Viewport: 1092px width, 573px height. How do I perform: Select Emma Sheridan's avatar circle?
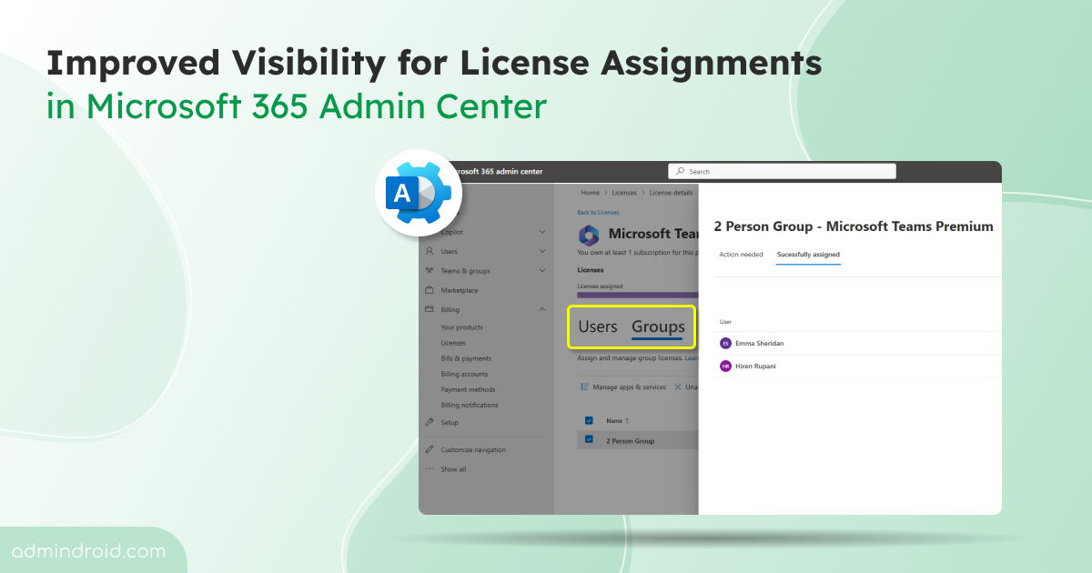[725, 343]
